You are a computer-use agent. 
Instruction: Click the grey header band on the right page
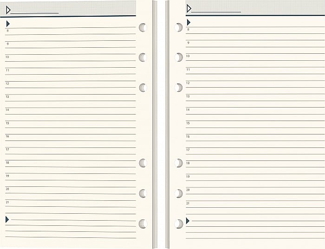(255, 7)
